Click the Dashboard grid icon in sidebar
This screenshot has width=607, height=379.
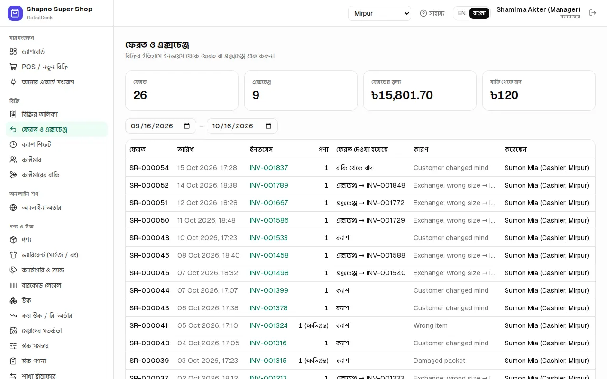13,52
